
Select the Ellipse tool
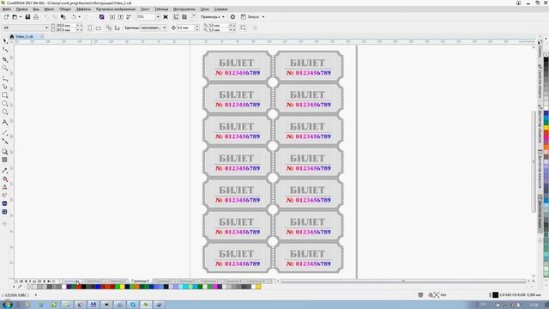[5, 103]
